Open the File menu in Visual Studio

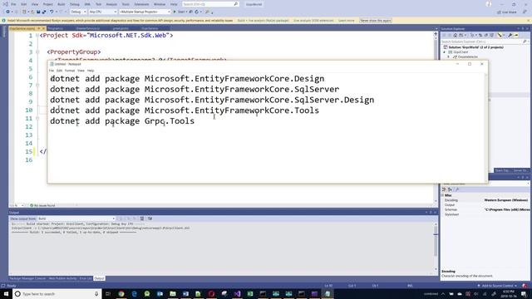[x=13, y=4]
